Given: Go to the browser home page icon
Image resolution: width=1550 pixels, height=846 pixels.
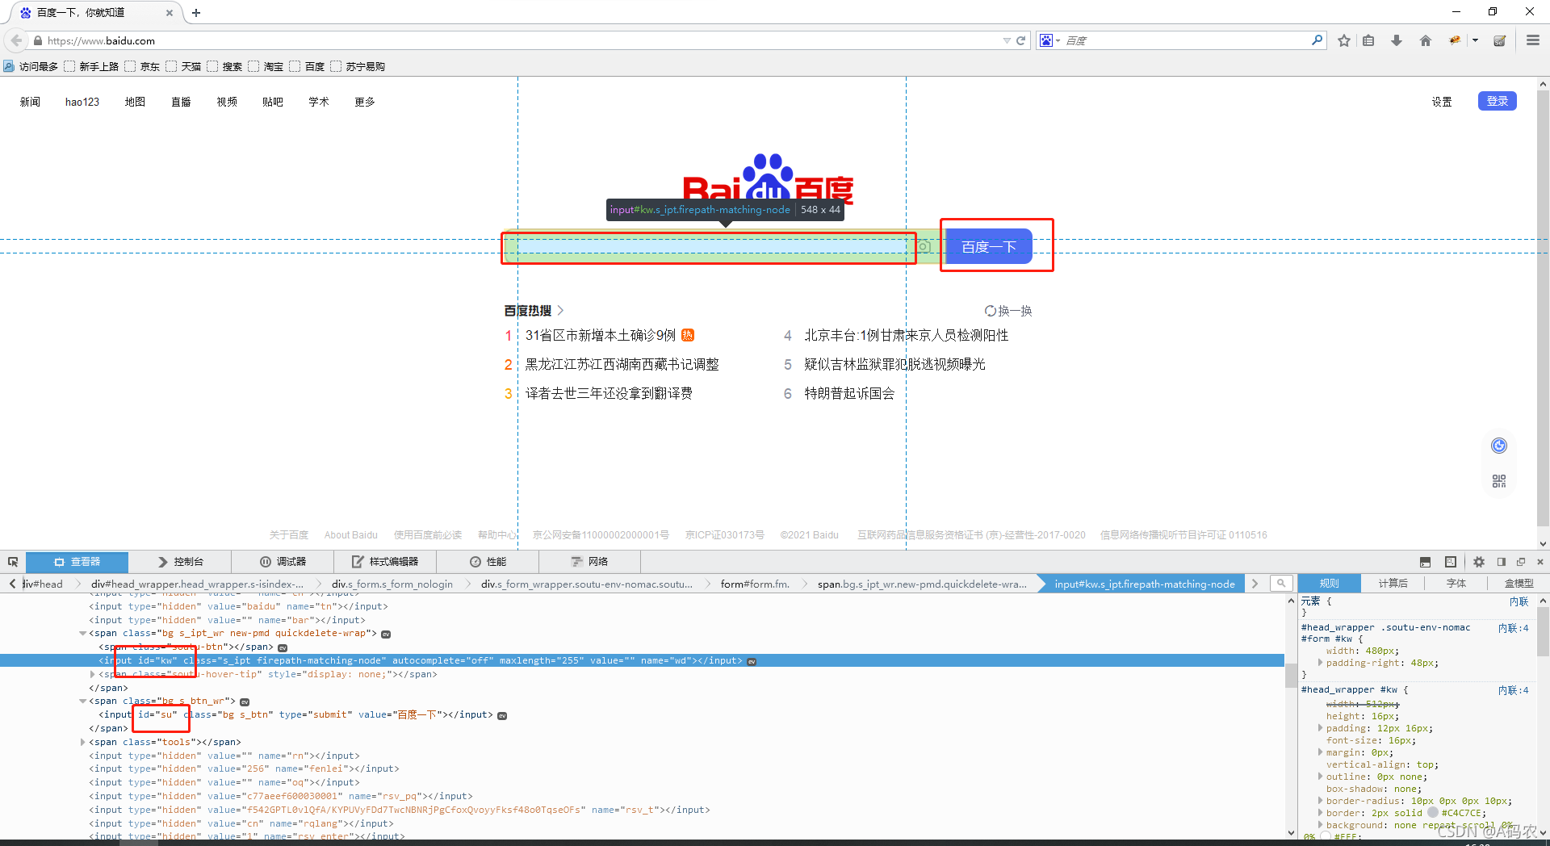Looking at the screenshot, I should point(1425,40).
